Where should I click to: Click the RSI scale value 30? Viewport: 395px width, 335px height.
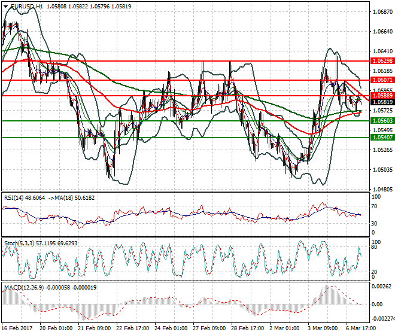tap(374, 223)
